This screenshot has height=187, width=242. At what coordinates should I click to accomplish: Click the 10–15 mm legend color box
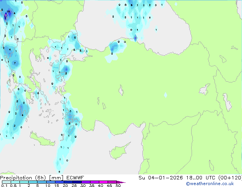(50, 182)
